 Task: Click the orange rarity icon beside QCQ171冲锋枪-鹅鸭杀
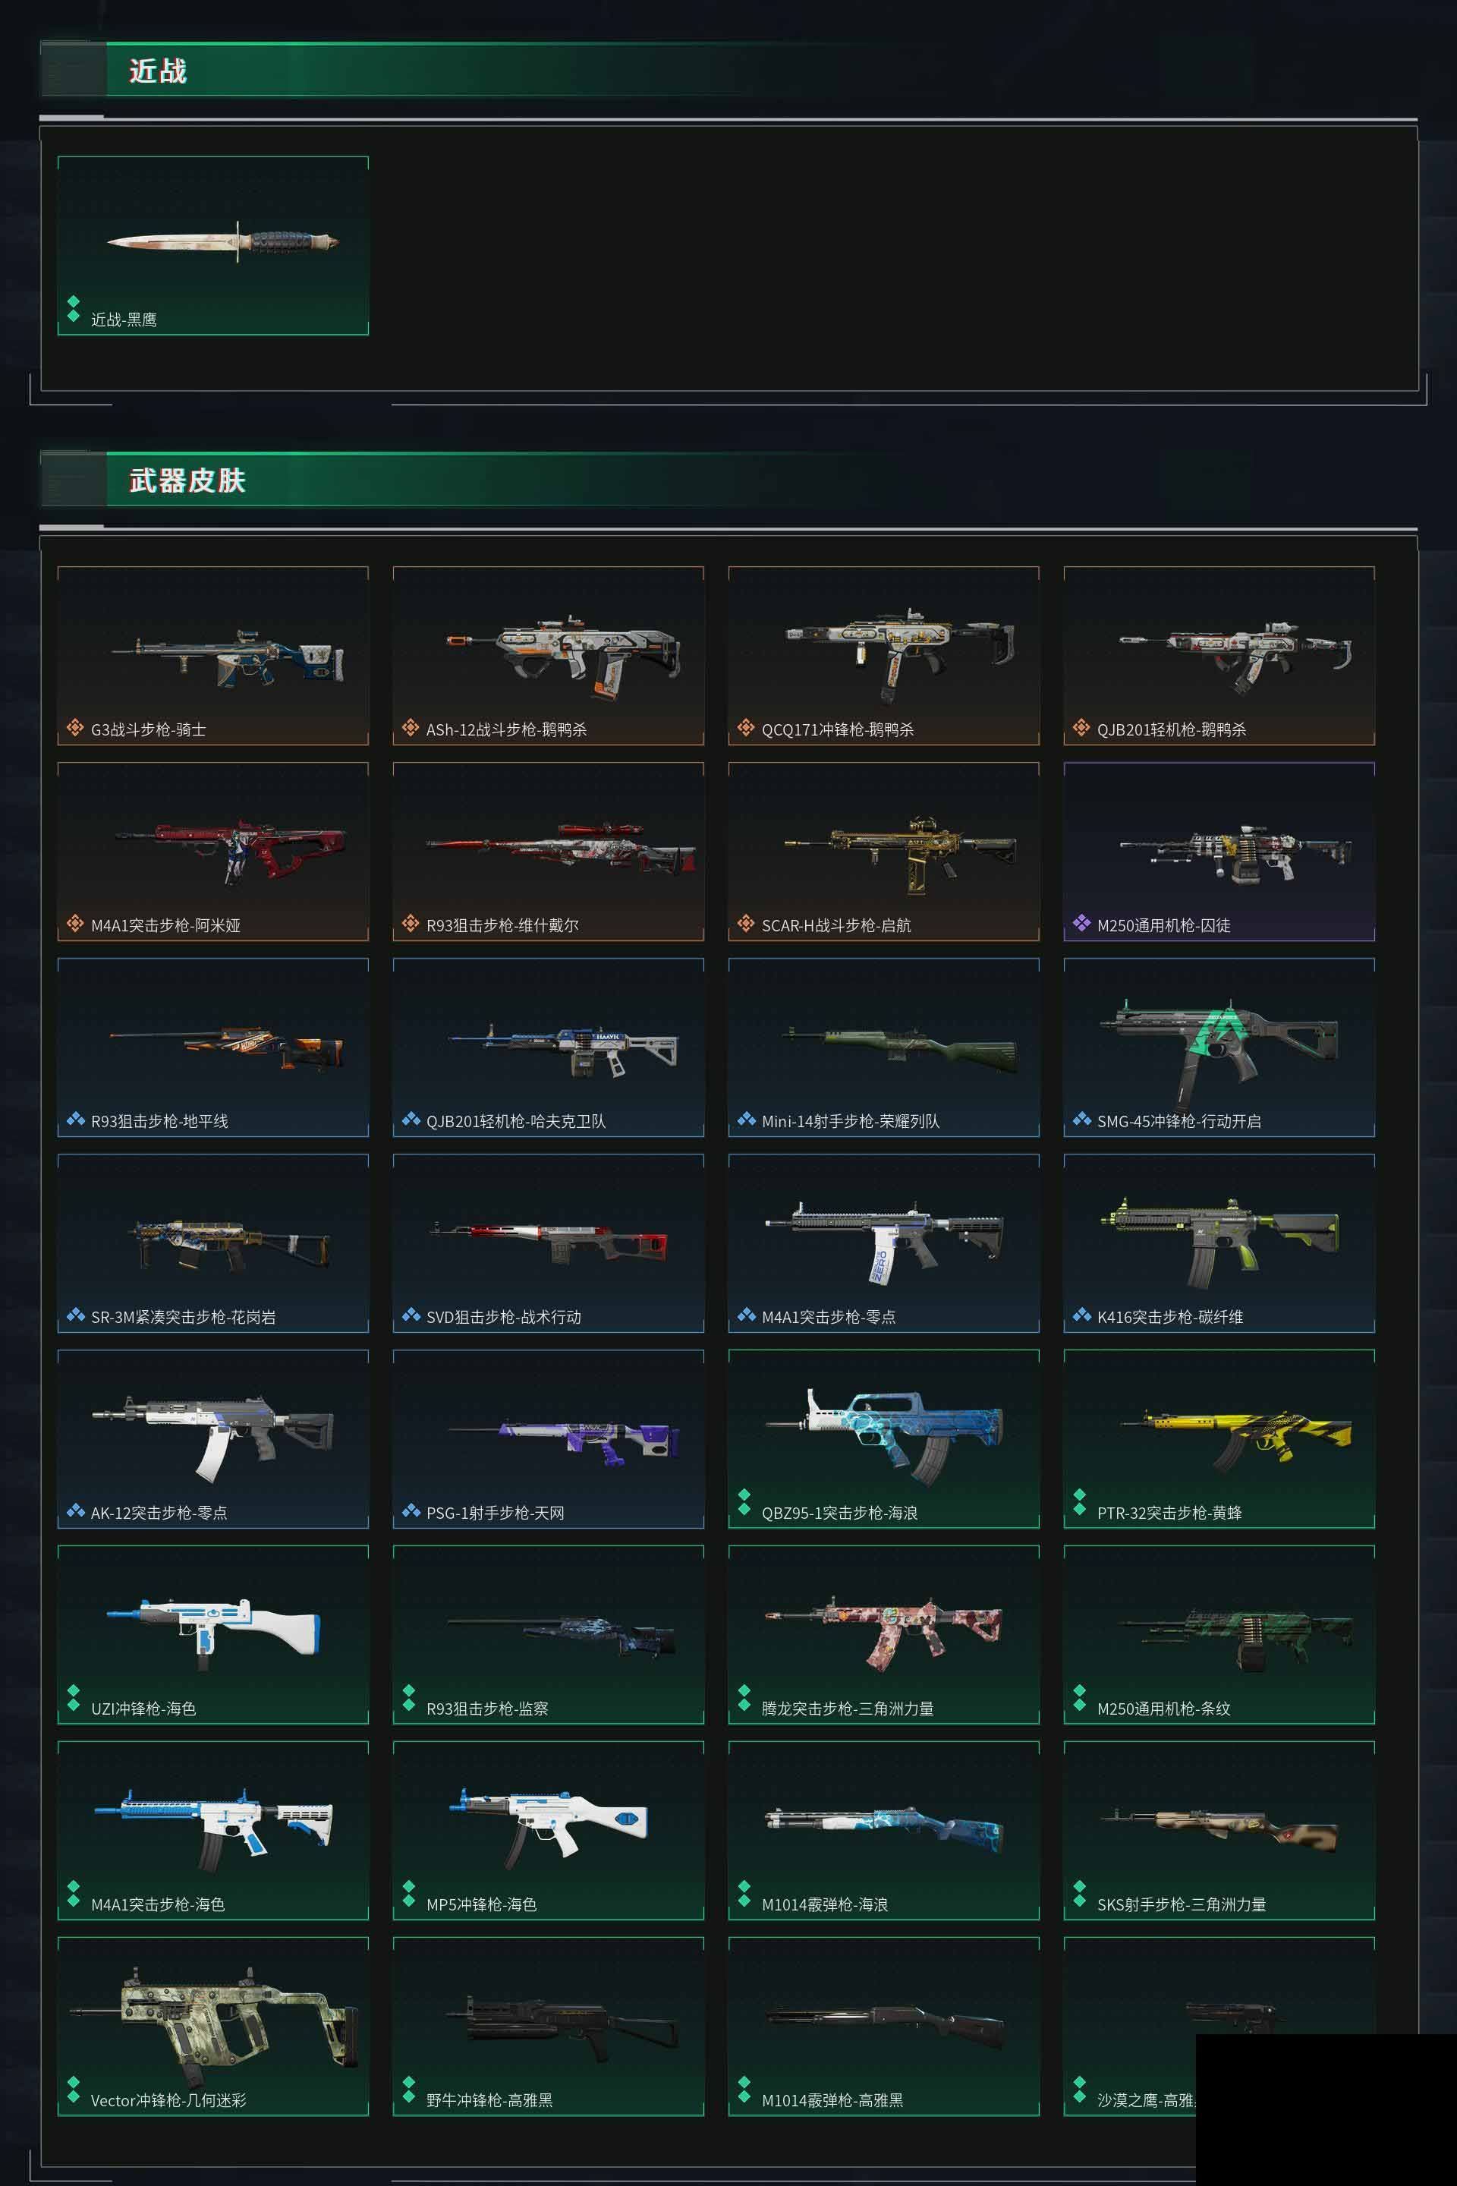pos(745,728)
